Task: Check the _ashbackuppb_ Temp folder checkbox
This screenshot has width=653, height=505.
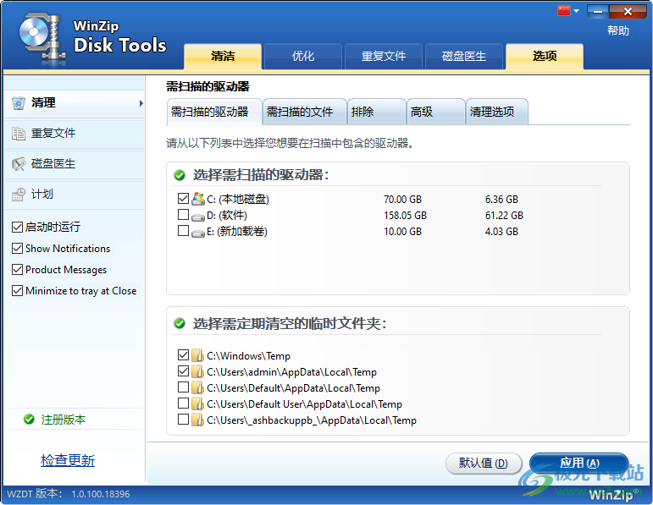Action: tap(183, 419)
